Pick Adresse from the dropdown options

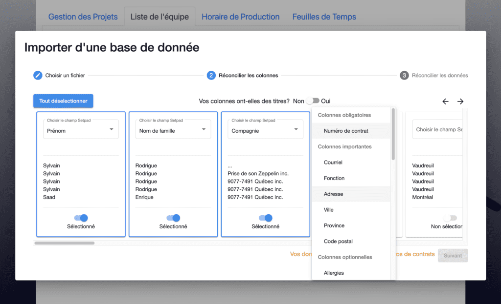pyautogui.click(x=333, y=194)
